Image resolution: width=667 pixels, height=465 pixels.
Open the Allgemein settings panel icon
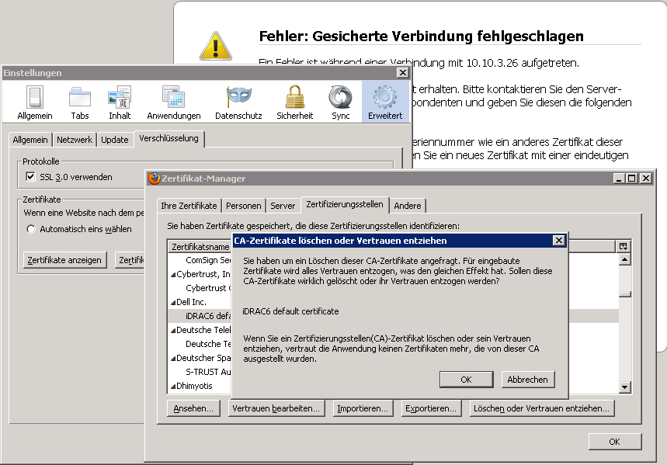pyautogui.click(x=34, y=97)
